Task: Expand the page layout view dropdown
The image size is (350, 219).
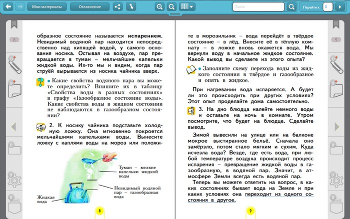Action: tap(187, 7)
